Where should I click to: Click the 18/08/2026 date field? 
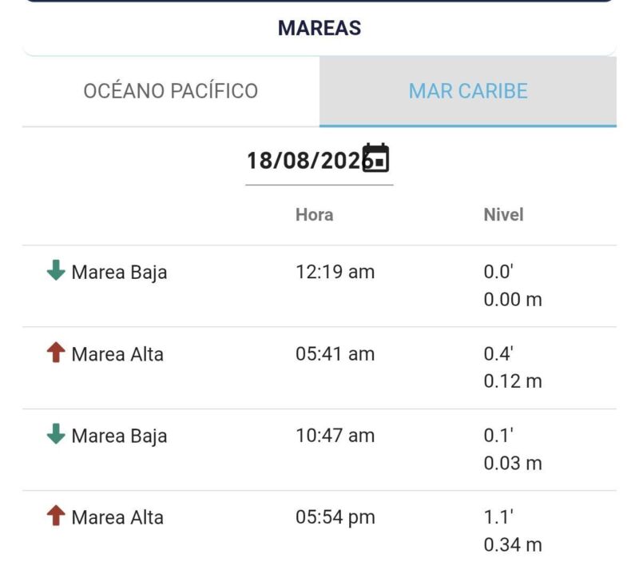[319, 161]
